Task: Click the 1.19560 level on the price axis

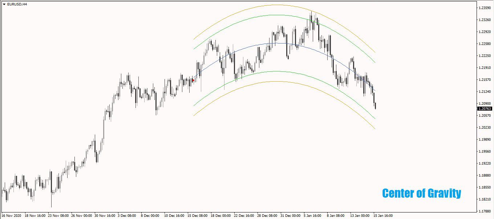Action: [x=485, y=152]
